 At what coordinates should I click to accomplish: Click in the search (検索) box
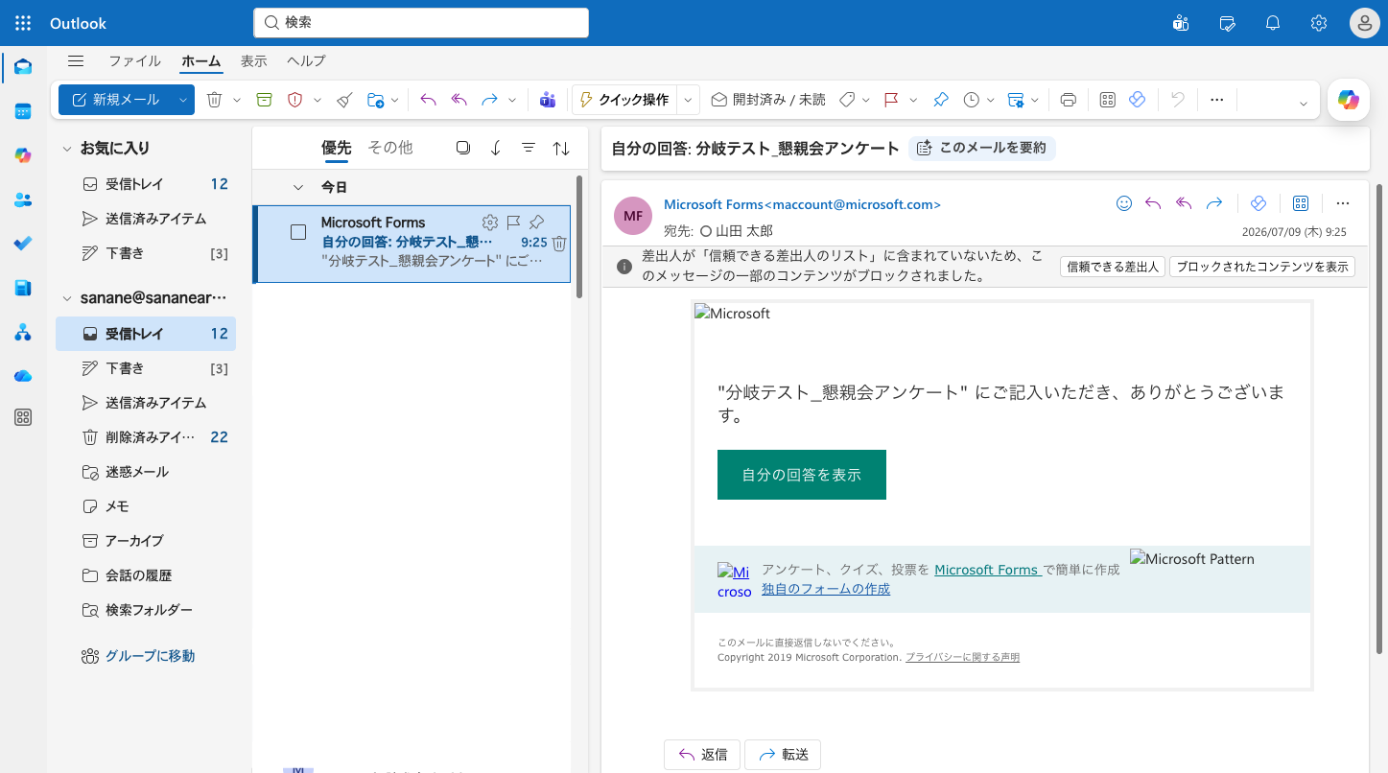tap(421, 22)
